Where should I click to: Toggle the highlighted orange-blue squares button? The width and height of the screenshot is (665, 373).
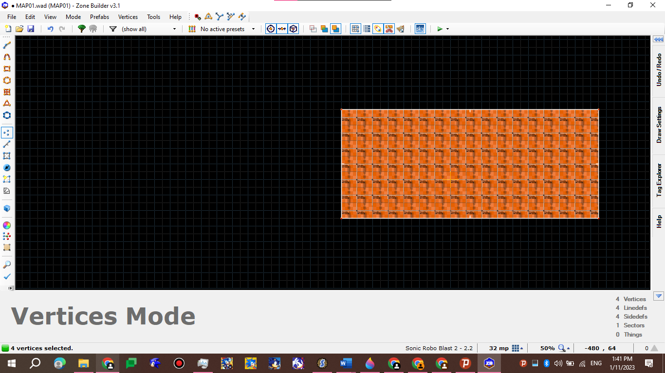click(x=335, y=29)
